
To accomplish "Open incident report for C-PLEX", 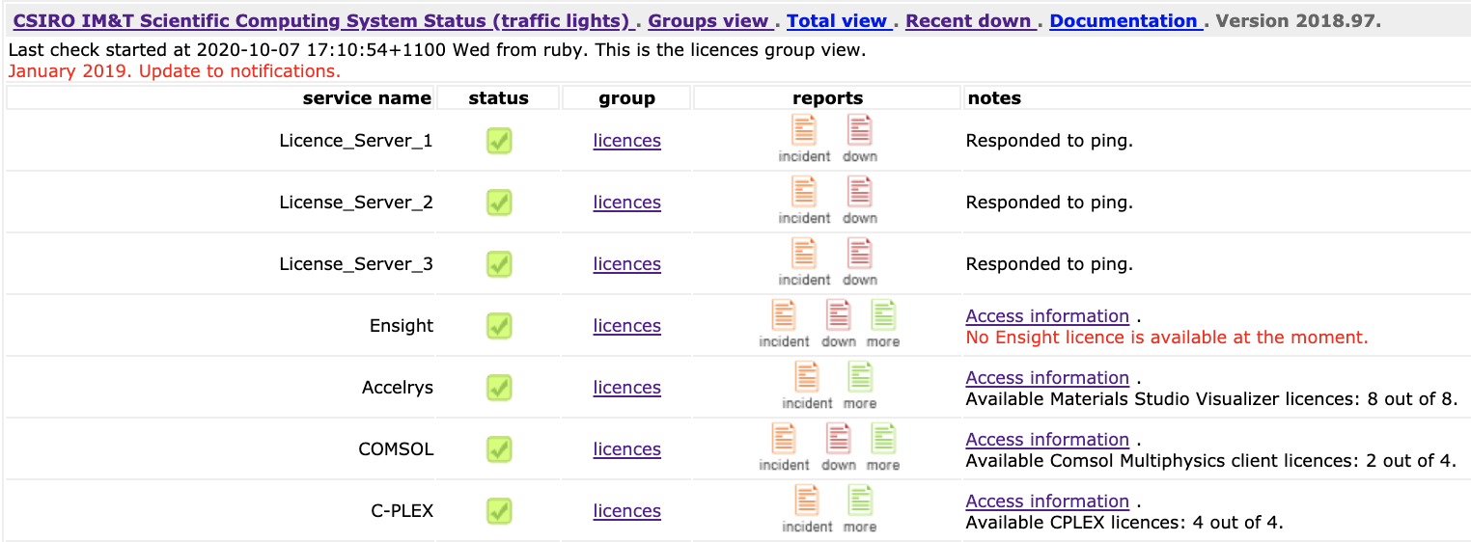I will (x=807, y=509).
